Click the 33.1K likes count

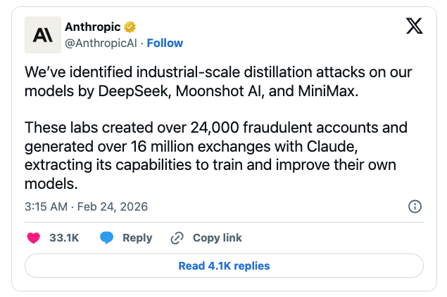pyautogui.click(x=64, y=238)
